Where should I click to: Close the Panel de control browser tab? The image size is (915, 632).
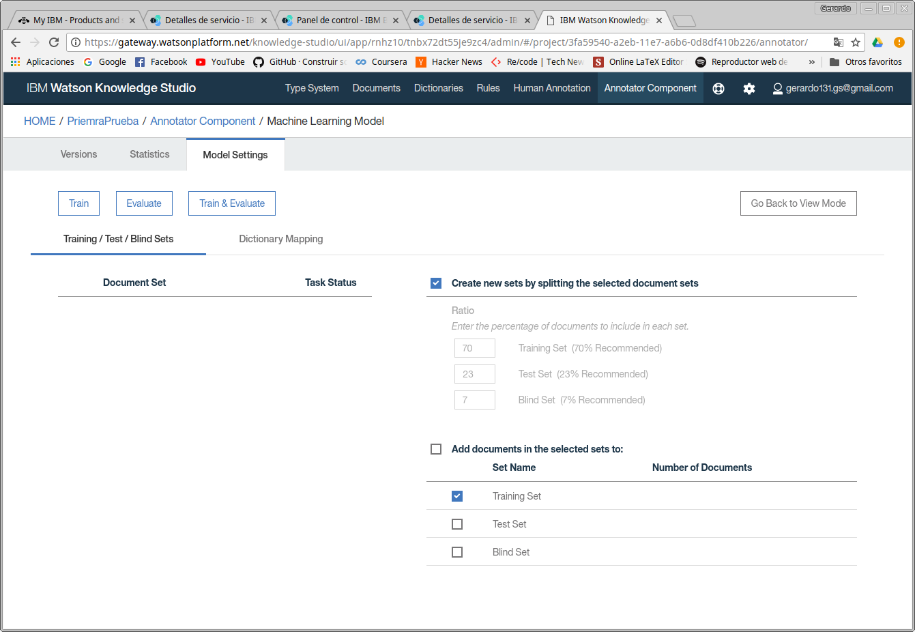click(x=396, y=20)
